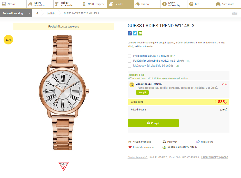Activate Hlídat cenu price watch icon

[x=198, y=142]
